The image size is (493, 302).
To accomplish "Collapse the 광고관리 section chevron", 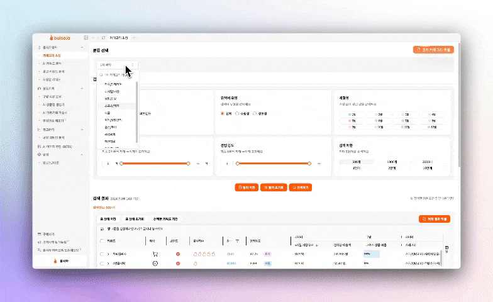I will tap(82, 130).
